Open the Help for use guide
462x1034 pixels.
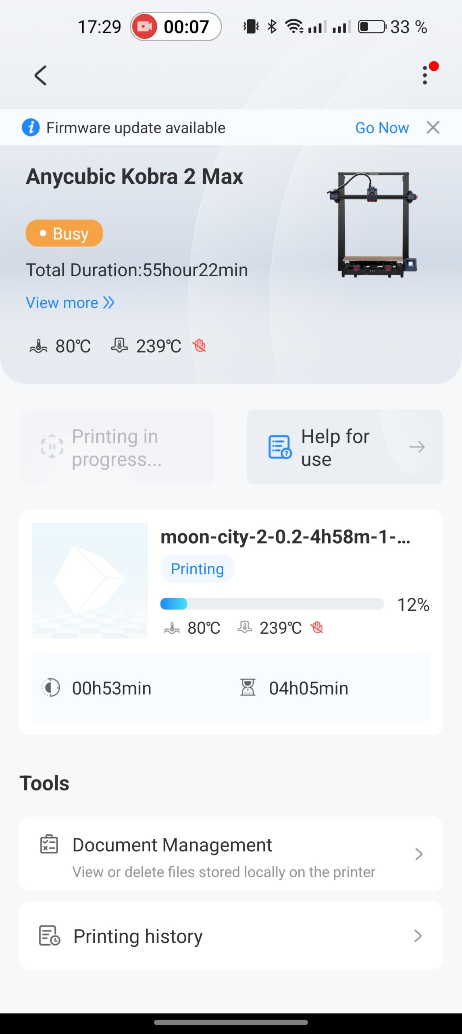[x=335, y=447]
